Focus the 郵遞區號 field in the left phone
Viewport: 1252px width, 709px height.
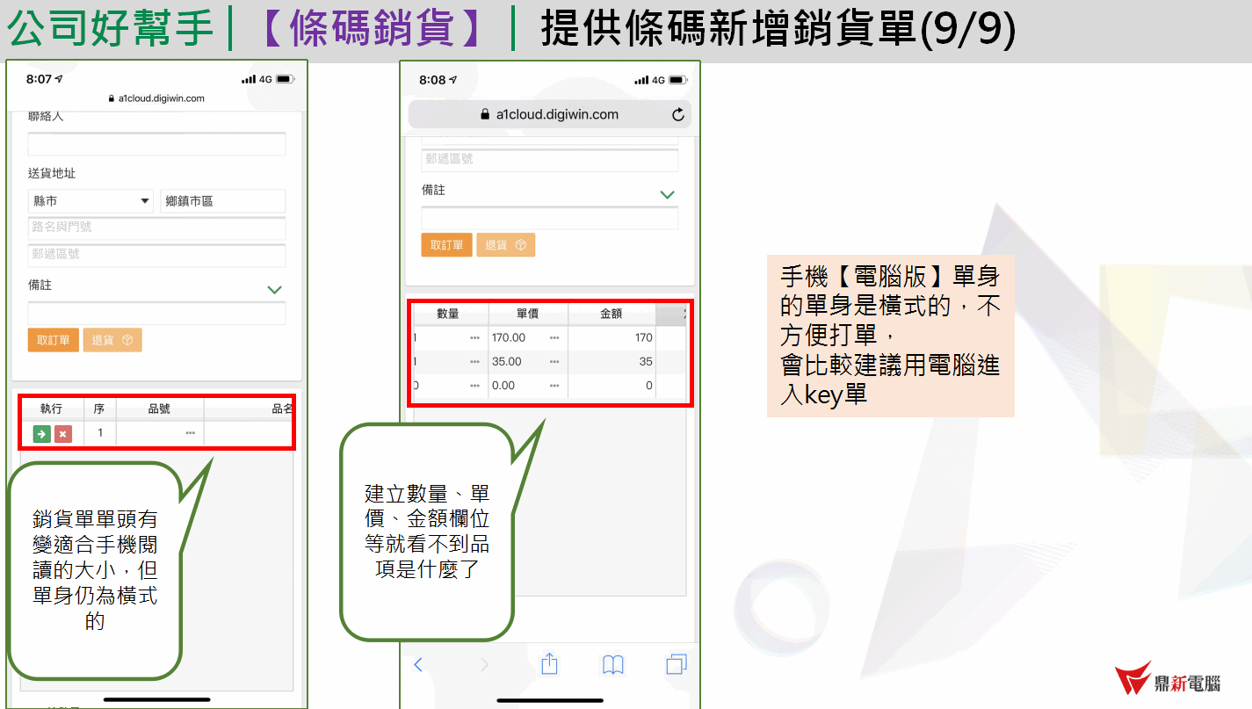point(156,255)
